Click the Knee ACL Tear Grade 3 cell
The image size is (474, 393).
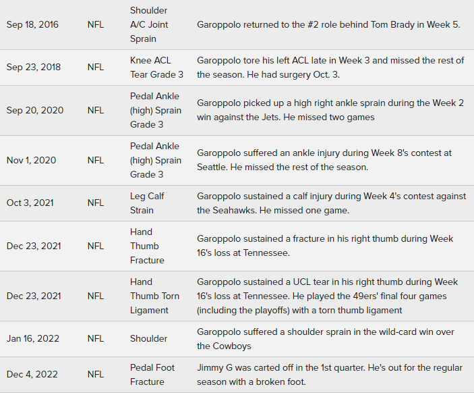(156, 68)
